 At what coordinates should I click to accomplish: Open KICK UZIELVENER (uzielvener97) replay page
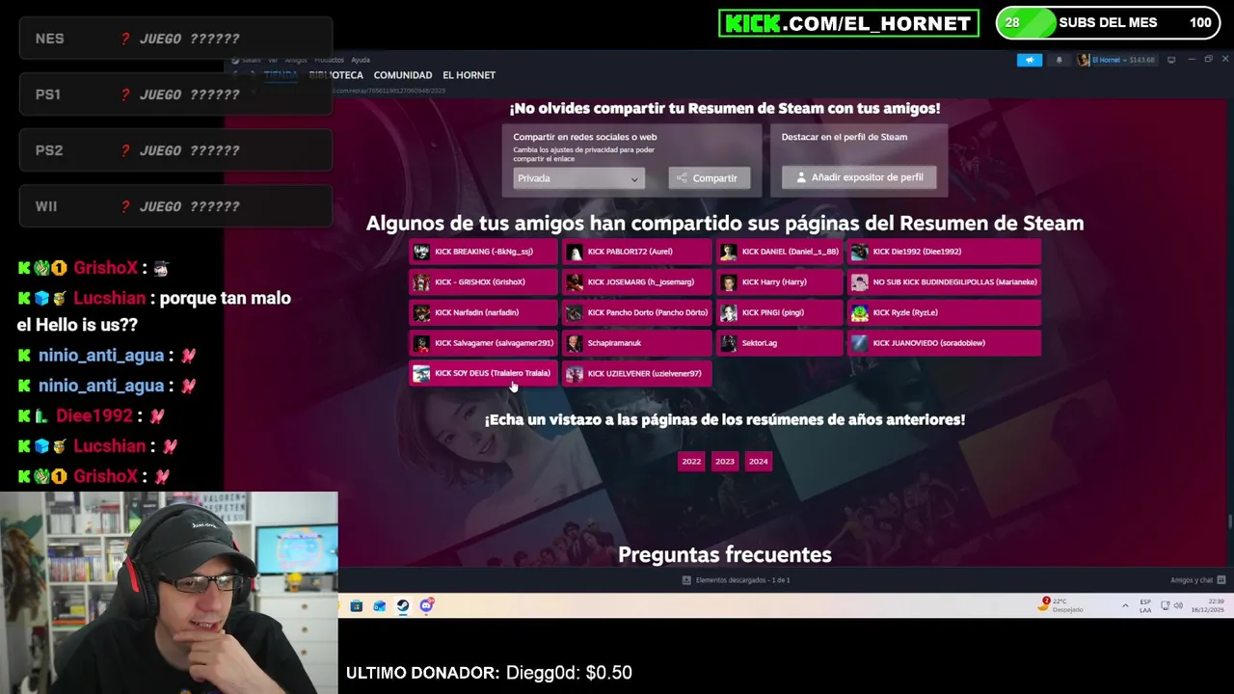(x=636, y=373)
